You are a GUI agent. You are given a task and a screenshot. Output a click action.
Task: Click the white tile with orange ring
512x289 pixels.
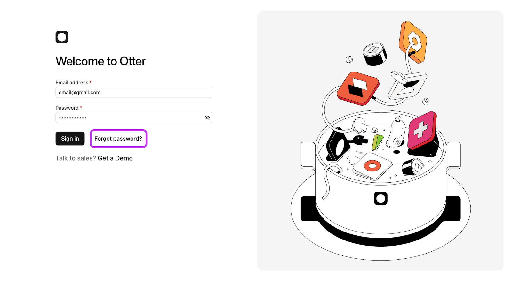pos(372,166)
